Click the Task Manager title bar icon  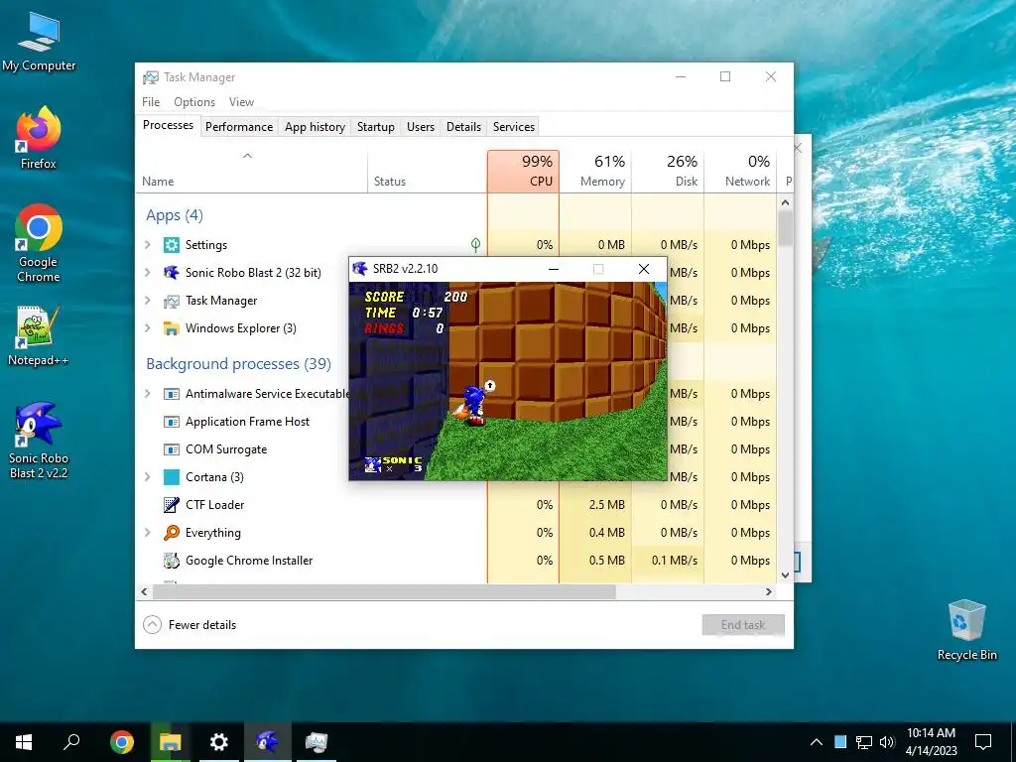(x=151, y=77)
